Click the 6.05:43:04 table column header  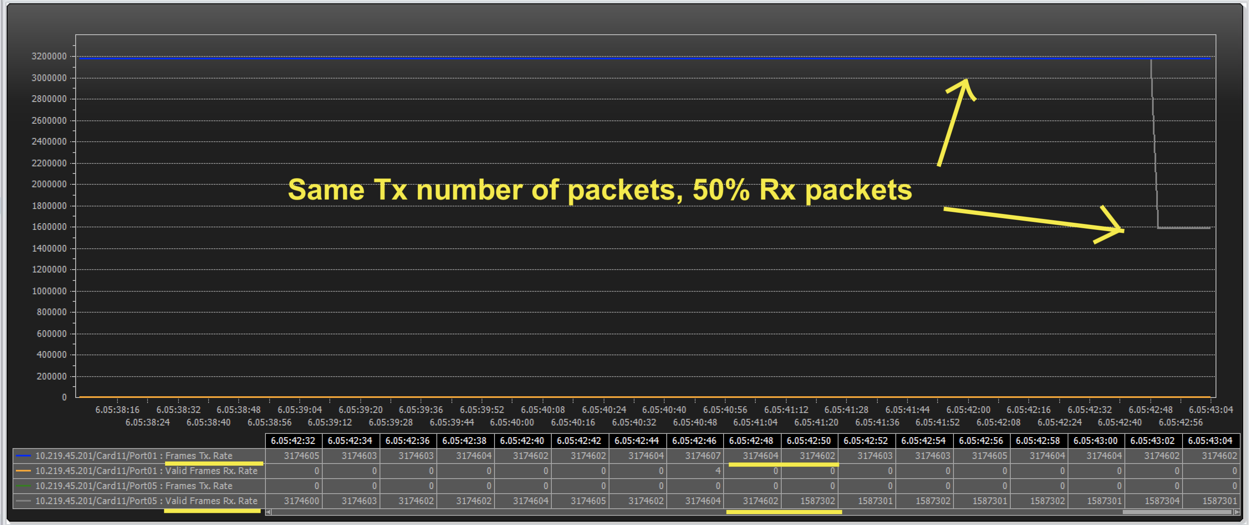click(1211, 441)
